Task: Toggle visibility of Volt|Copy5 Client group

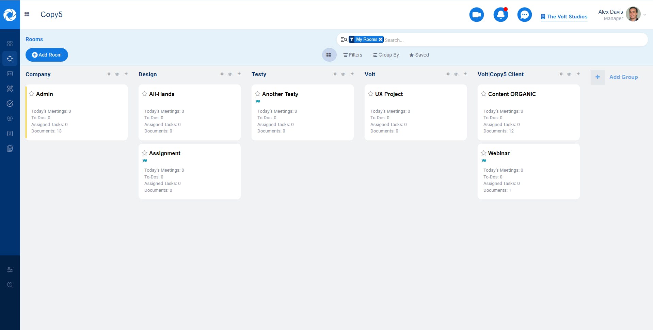Action: [x=569, y=74]
